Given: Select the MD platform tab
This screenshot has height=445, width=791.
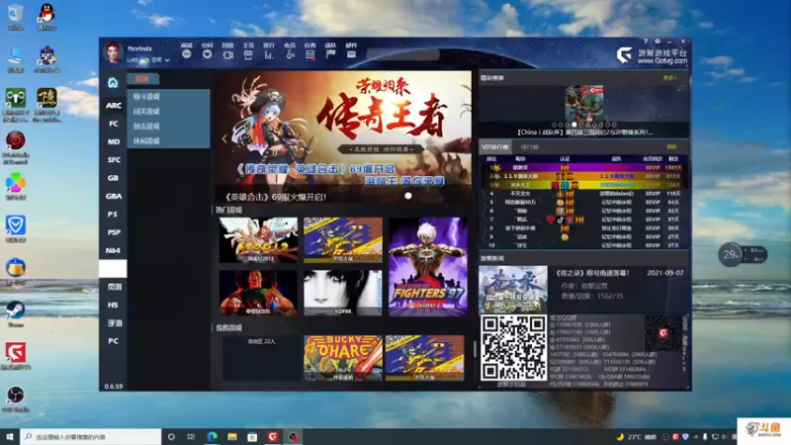Looking at the screenshot, I should (x=113, y=141).
